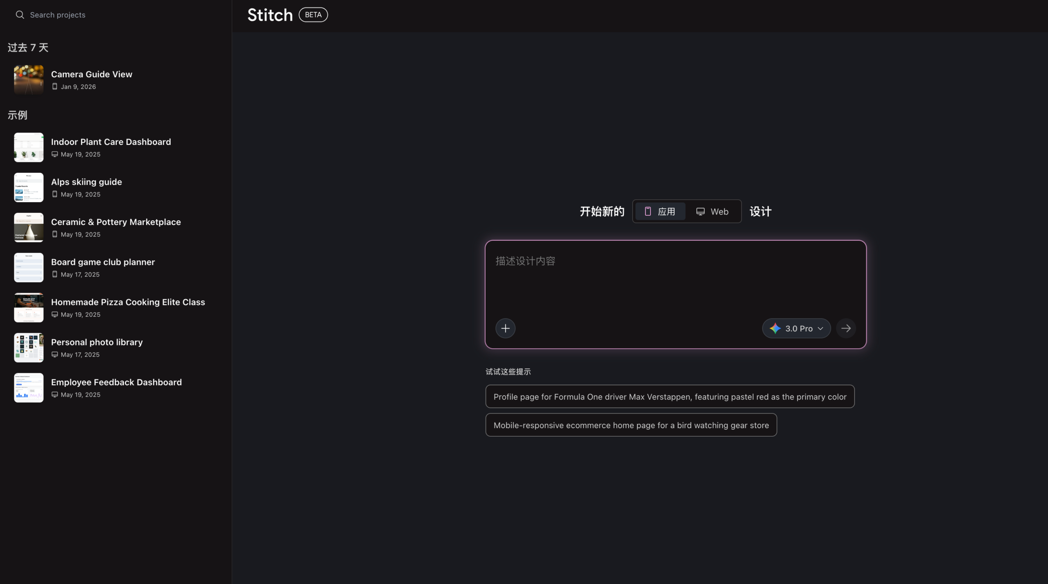This screenshot has height=584, width=1048.
Task: Open the 3.0 Pro model dropdown
Action: click(x=795, y=328)
